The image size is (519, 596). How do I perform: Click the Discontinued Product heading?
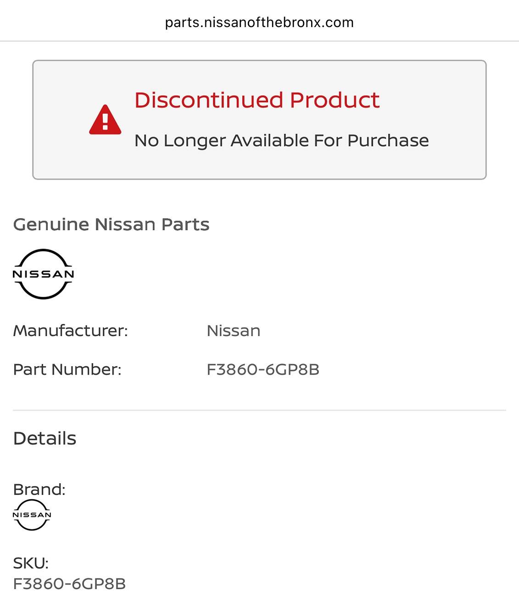tap(257, 100)
